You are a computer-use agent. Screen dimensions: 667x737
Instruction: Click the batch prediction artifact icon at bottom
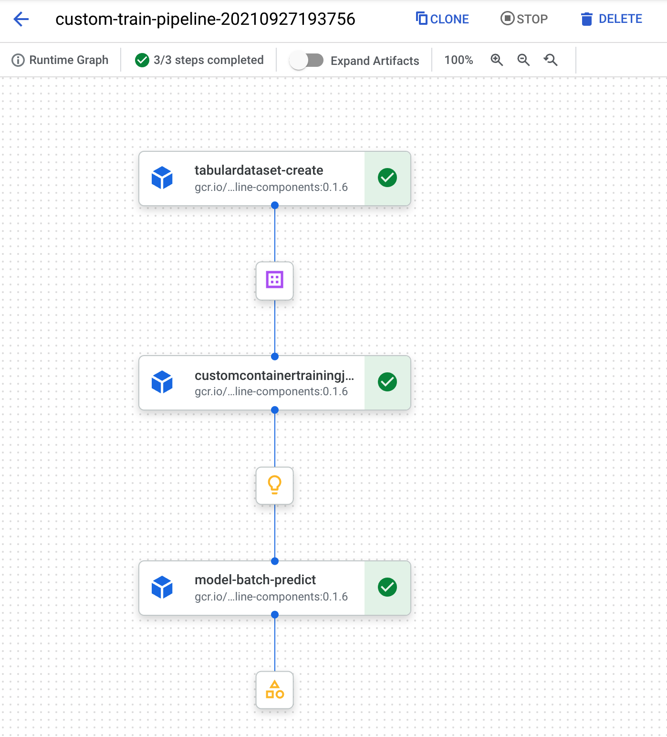(x=274, y=690)
